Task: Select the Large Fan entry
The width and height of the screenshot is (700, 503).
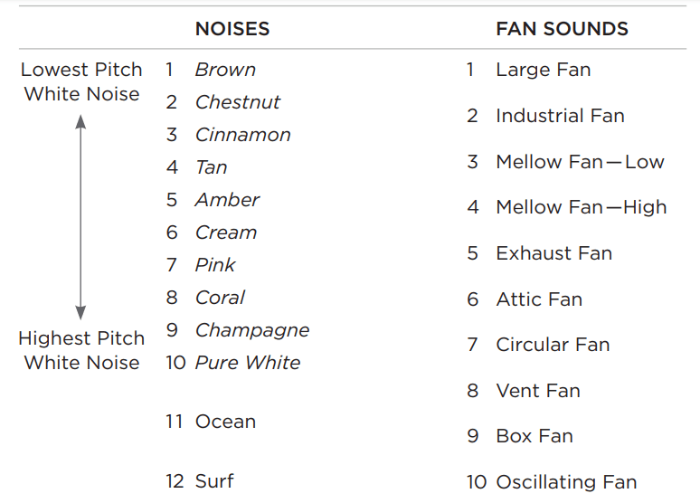Action: [543, 70]
